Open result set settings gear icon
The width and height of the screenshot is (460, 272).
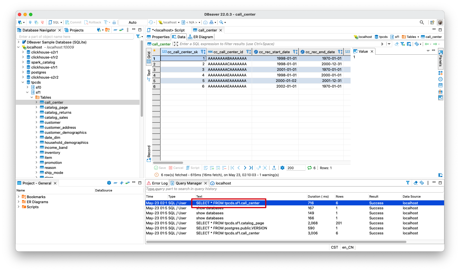click(x=282, y=168)
